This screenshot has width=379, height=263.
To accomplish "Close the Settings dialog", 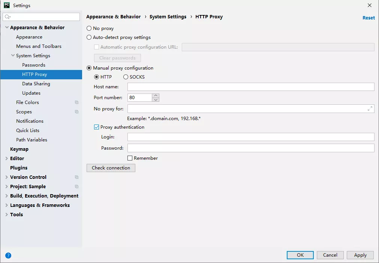I will coord(370,5).
